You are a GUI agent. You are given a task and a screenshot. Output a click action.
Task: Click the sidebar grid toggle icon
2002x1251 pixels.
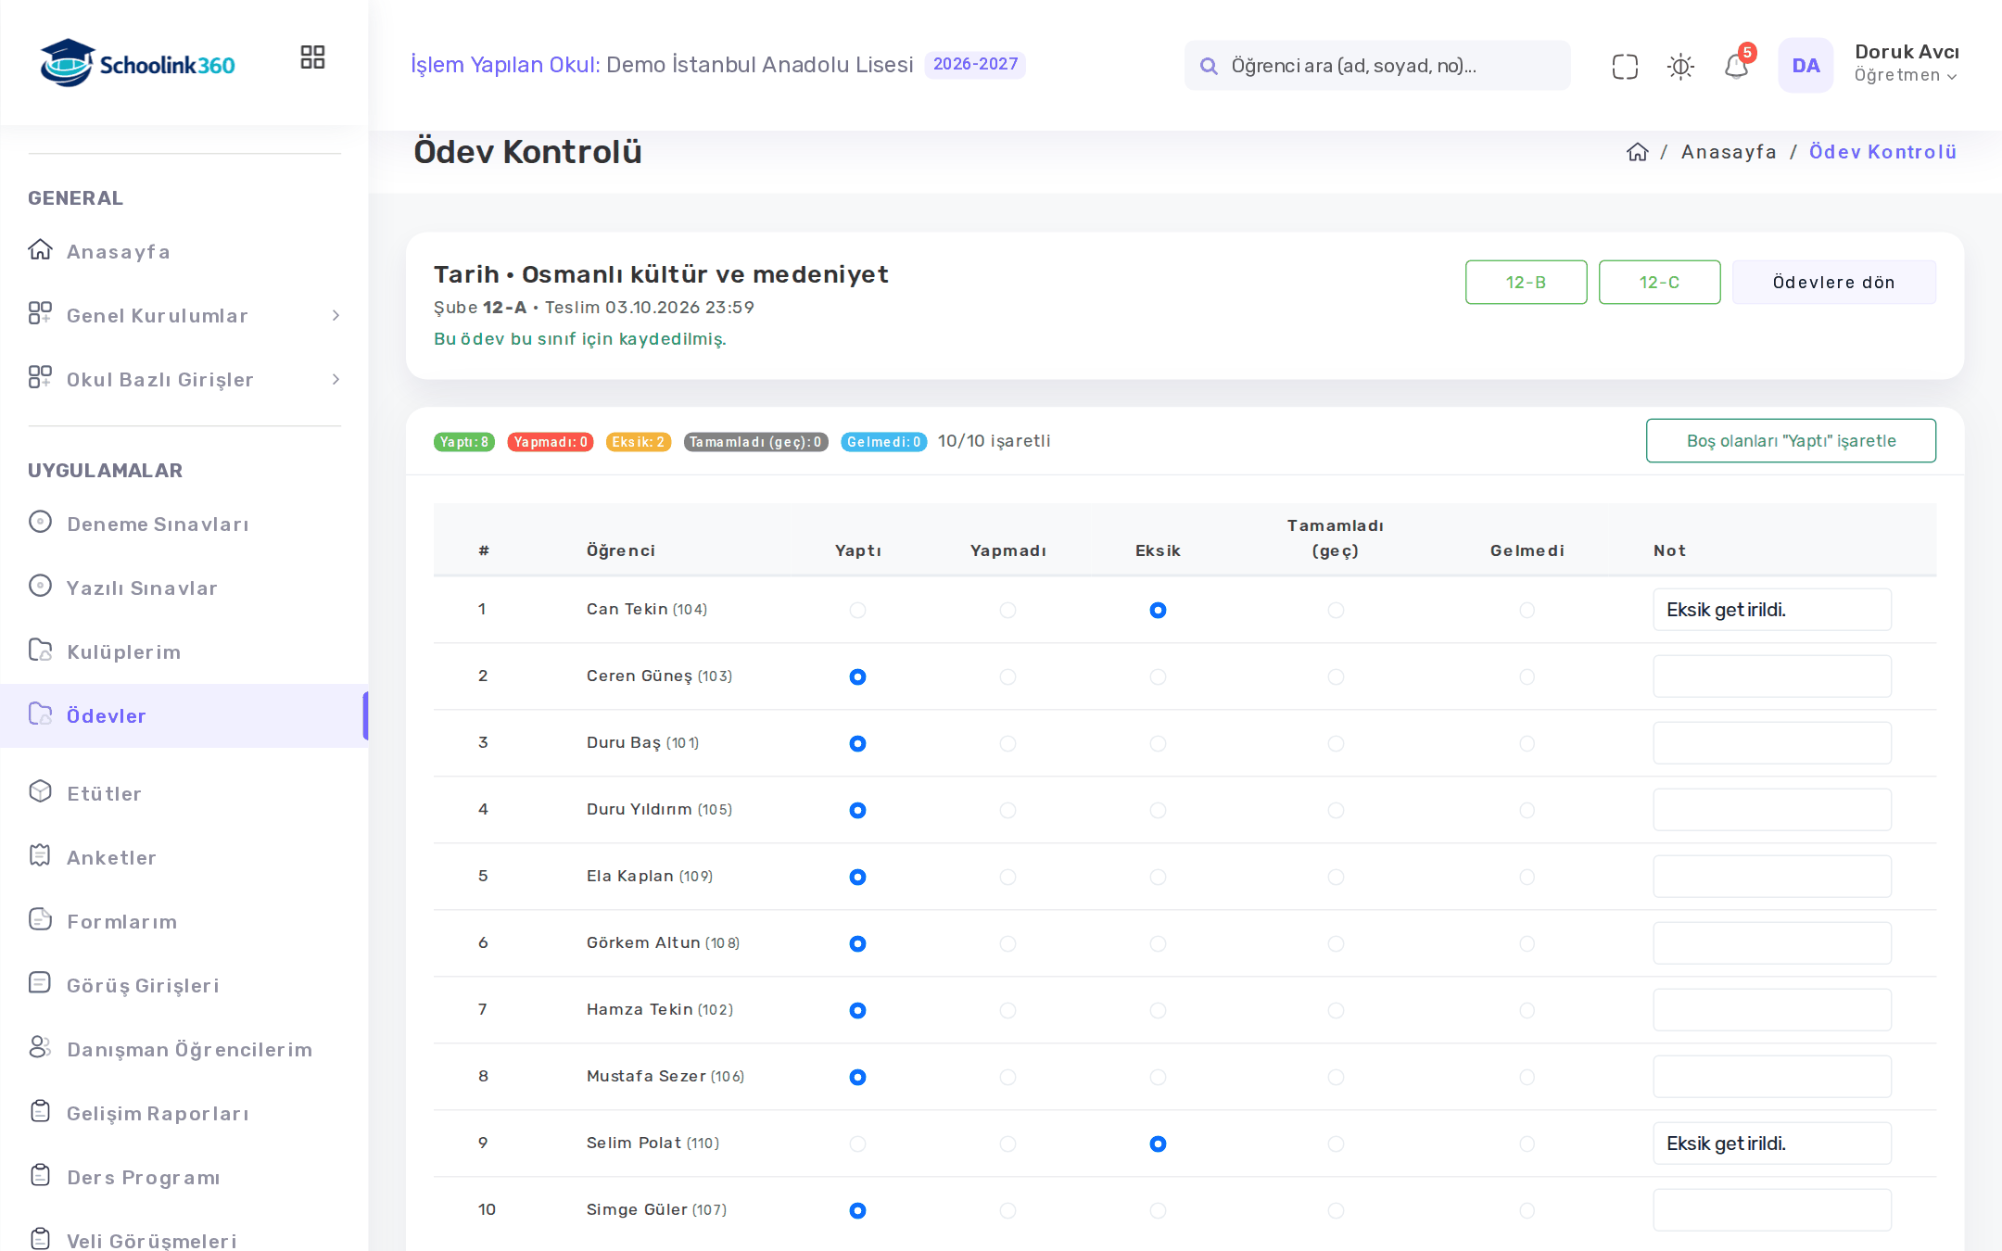[x=312, y=57]
